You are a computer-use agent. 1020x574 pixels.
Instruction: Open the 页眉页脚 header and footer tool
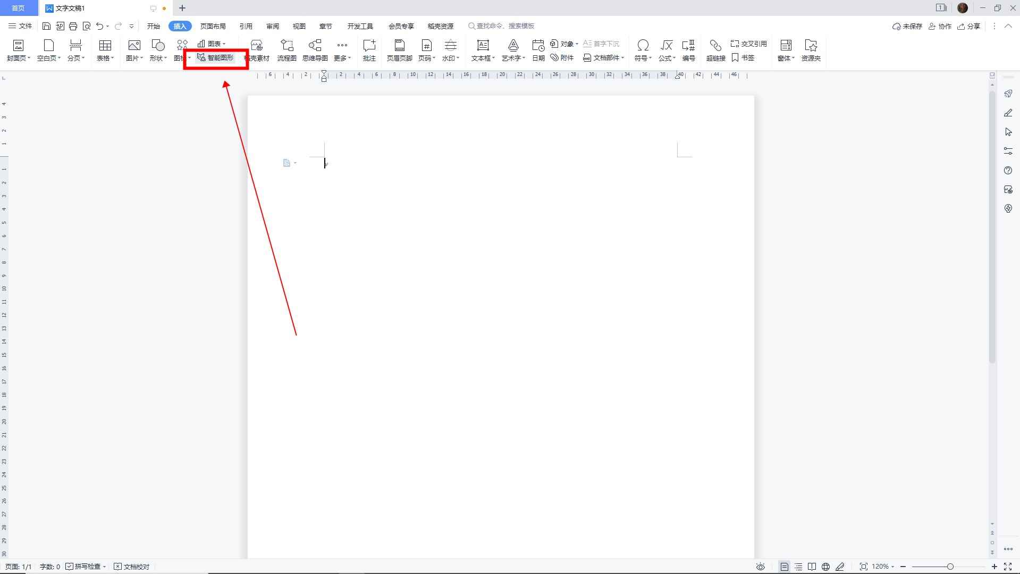pyautogui.click(x=399, y=50)
